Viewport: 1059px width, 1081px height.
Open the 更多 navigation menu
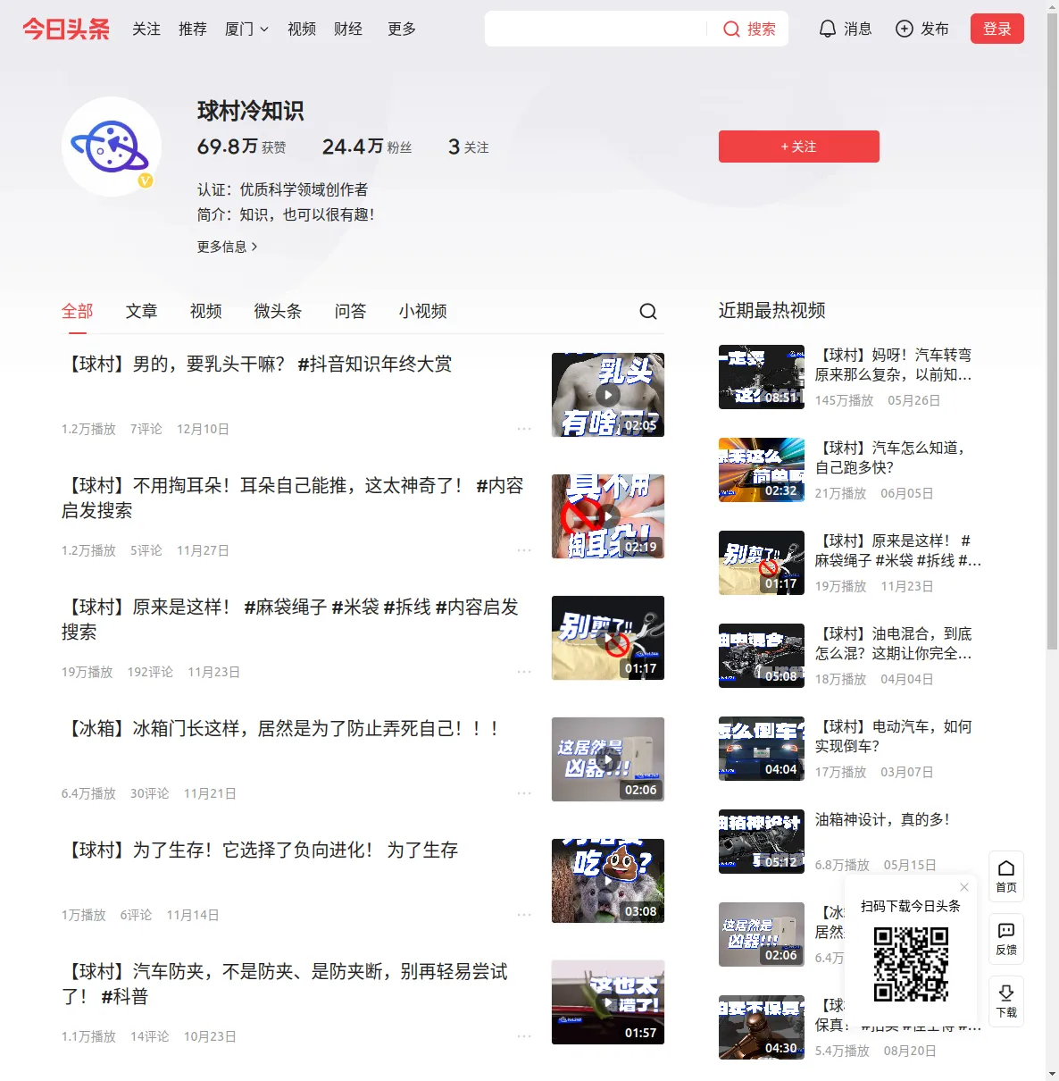click(x=402, y=29)
